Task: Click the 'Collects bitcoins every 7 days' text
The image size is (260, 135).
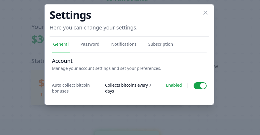Action: [x=128, y=88]
